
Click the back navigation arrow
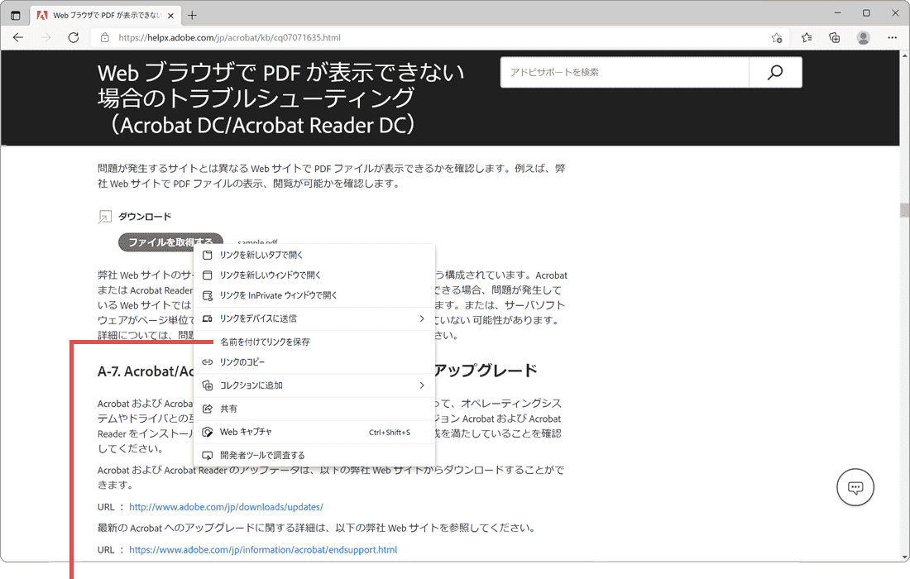click(18, 37)
